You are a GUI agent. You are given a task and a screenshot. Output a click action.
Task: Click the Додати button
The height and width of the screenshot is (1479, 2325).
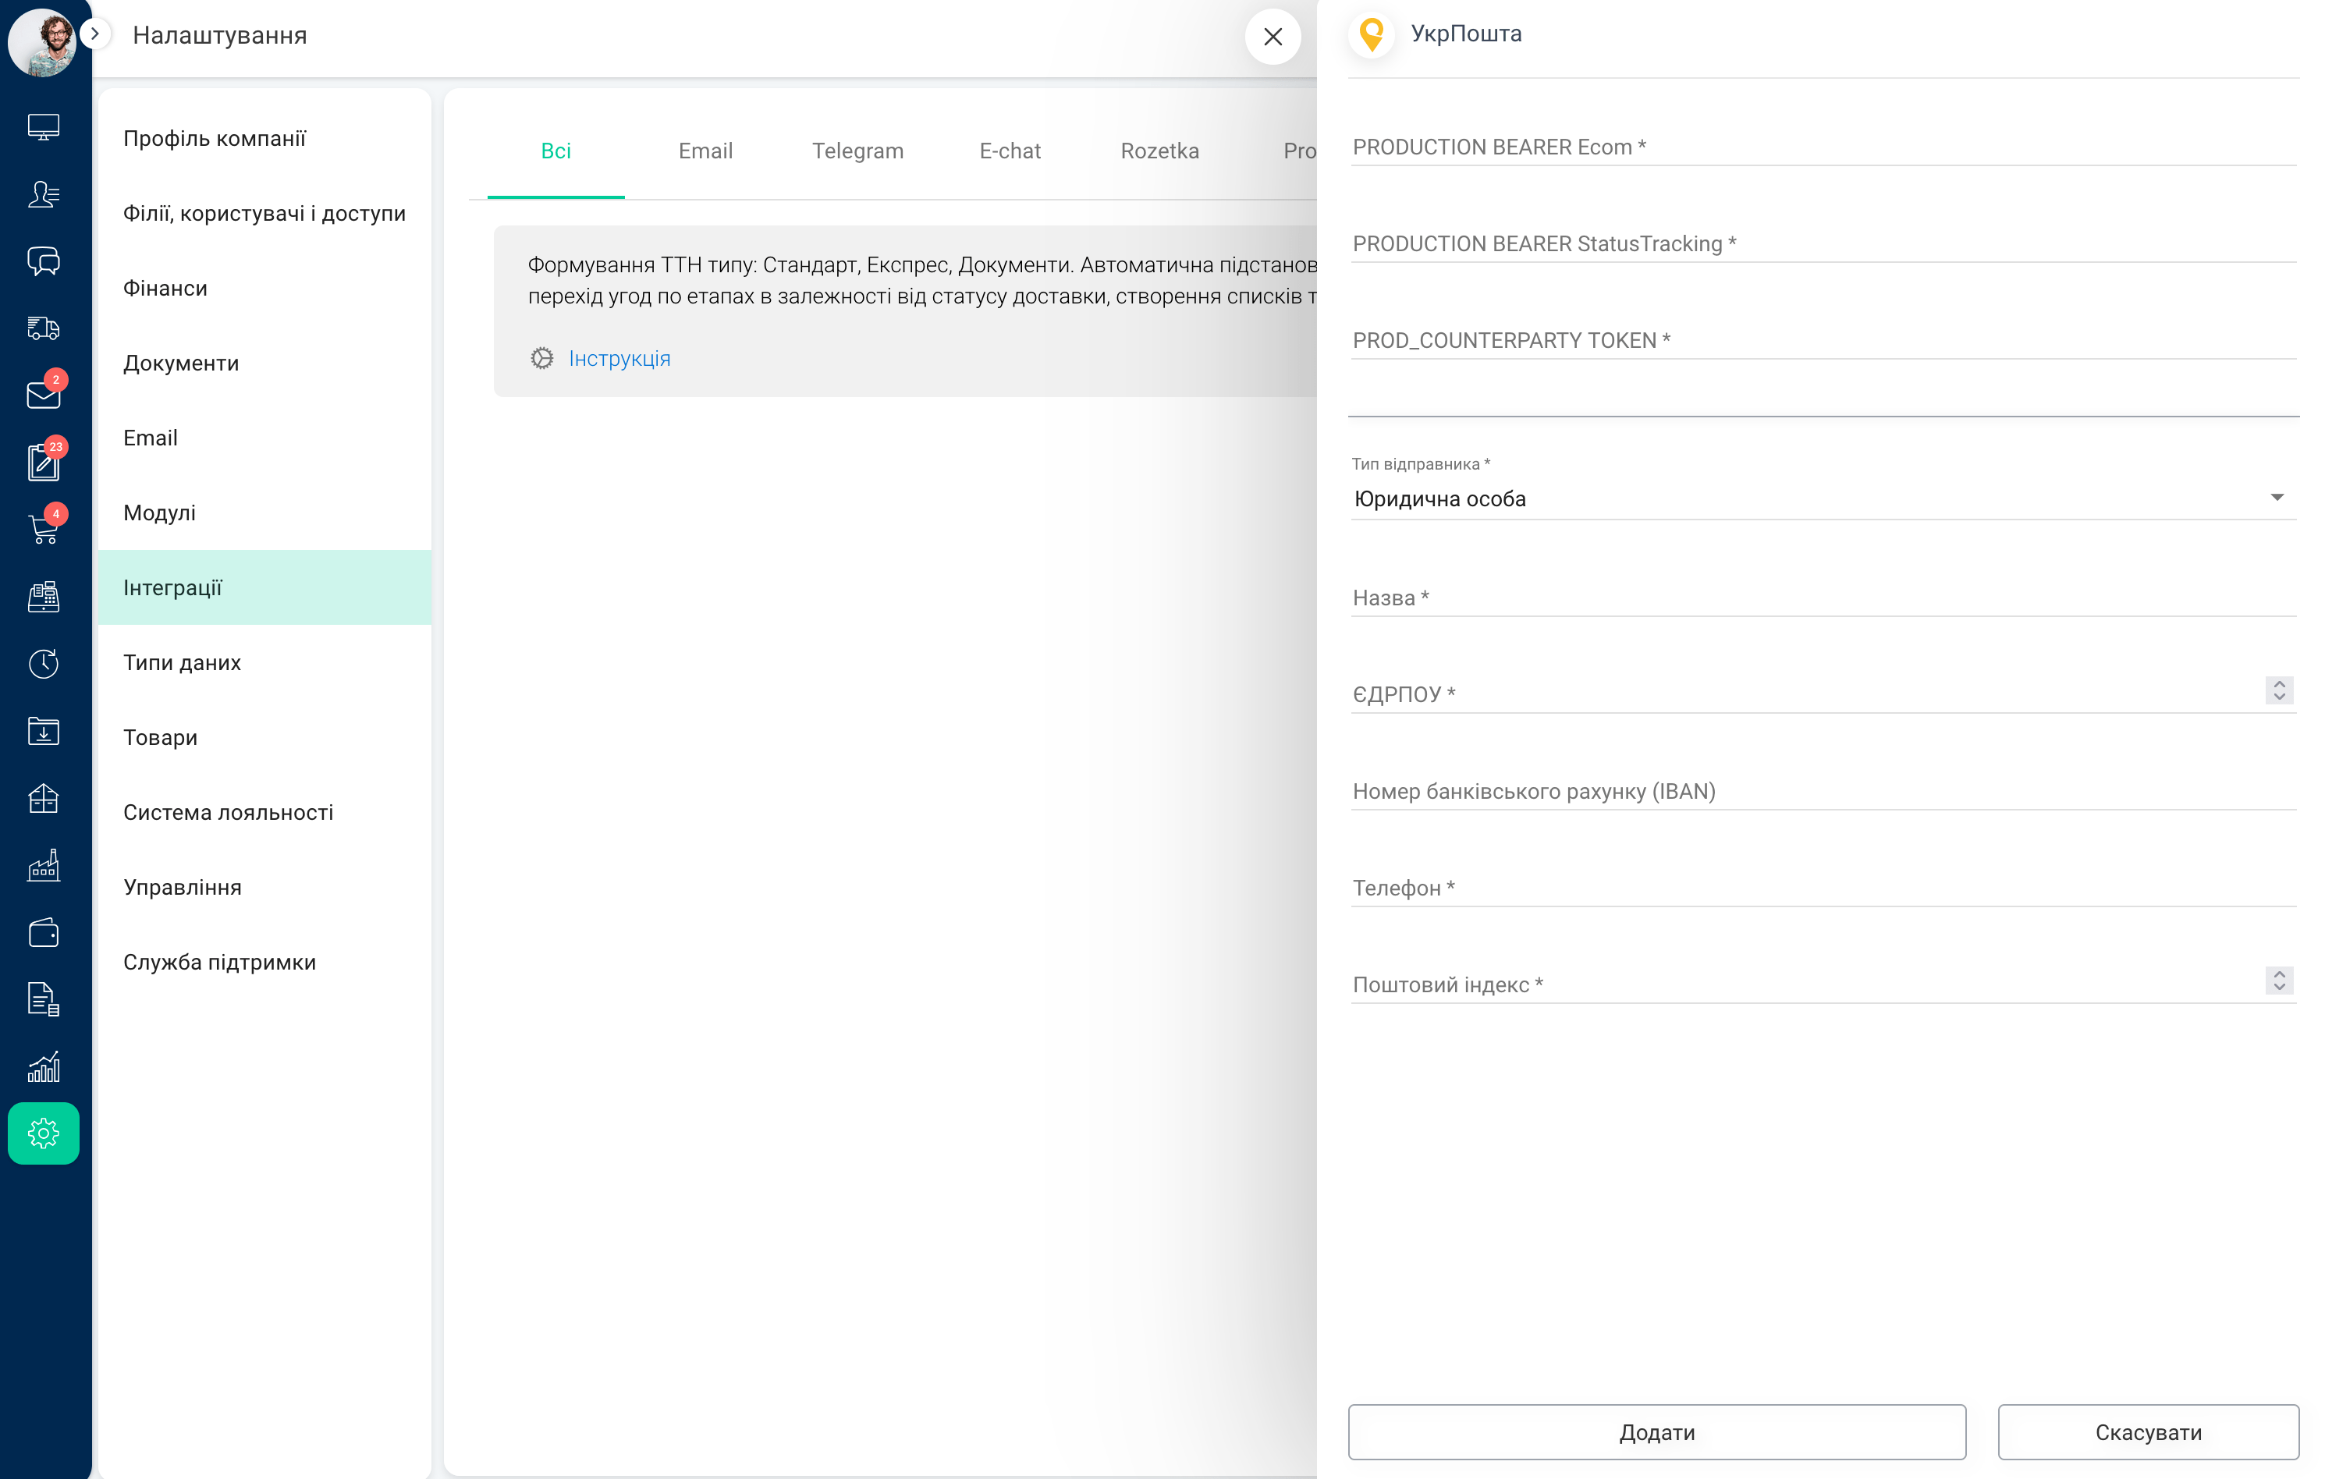click(1657, 1431)
